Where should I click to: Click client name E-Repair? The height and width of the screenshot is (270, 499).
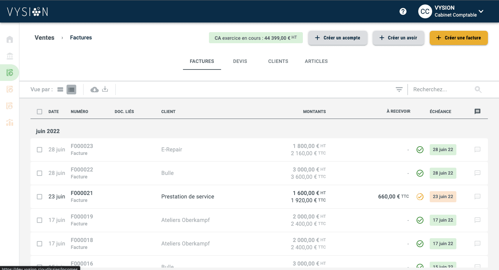(172, 150)
